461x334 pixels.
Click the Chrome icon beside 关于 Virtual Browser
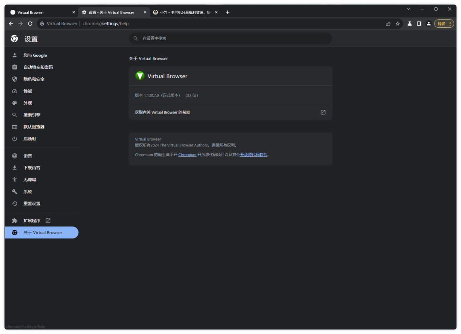tap(15, 233)
